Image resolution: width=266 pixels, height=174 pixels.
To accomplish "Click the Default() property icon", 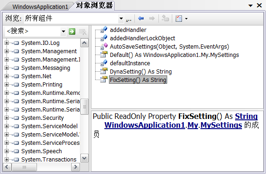I will 103,55.
